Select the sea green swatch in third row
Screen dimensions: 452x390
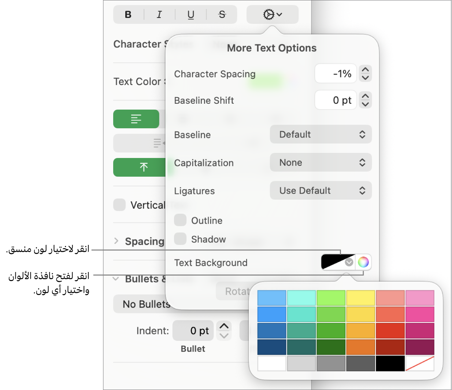[x=301, y=331]
